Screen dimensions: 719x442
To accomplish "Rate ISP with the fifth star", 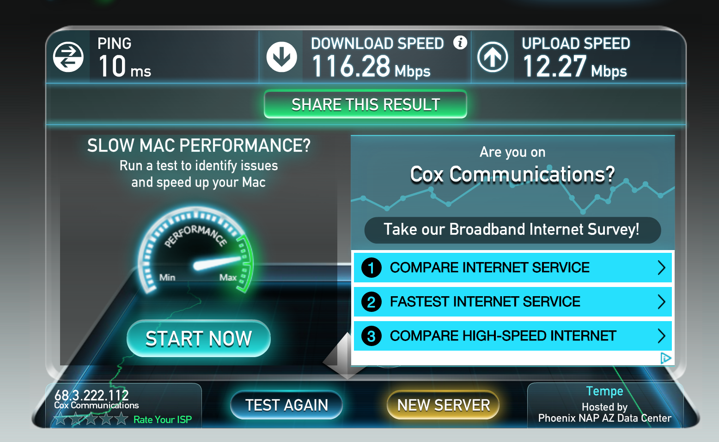I will pos(122,418).
